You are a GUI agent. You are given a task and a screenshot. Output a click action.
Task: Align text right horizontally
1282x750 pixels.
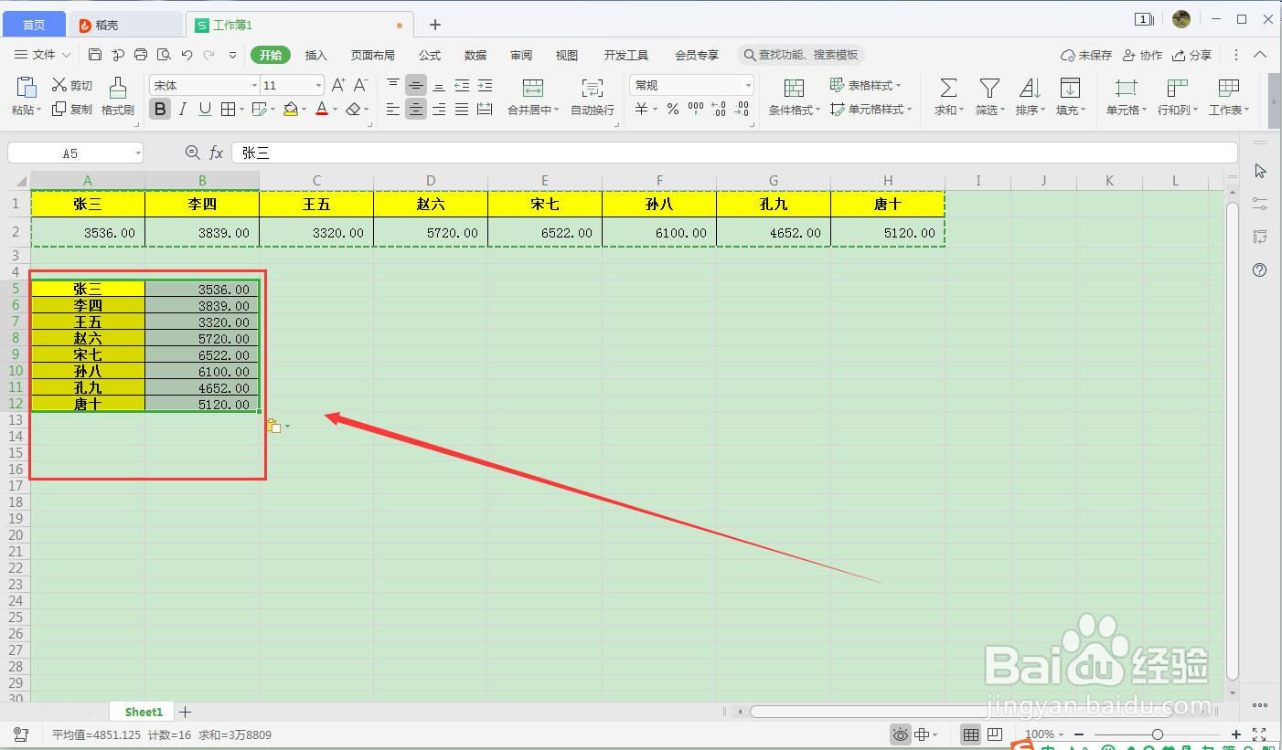(x=439, y=109)
